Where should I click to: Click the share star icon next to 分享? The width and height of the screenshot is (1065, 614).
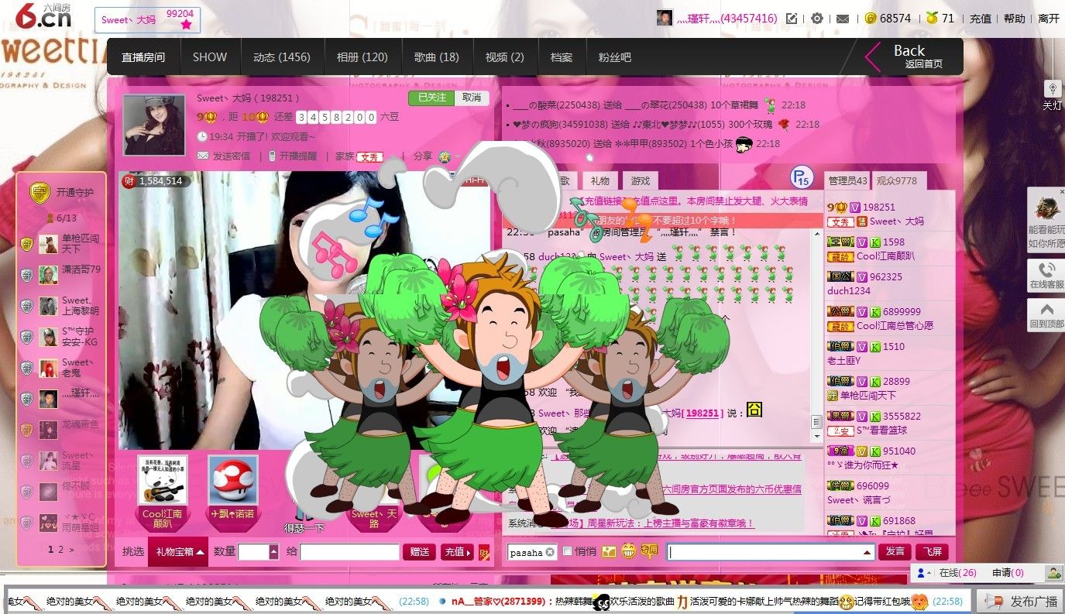(x=445, y=156)
